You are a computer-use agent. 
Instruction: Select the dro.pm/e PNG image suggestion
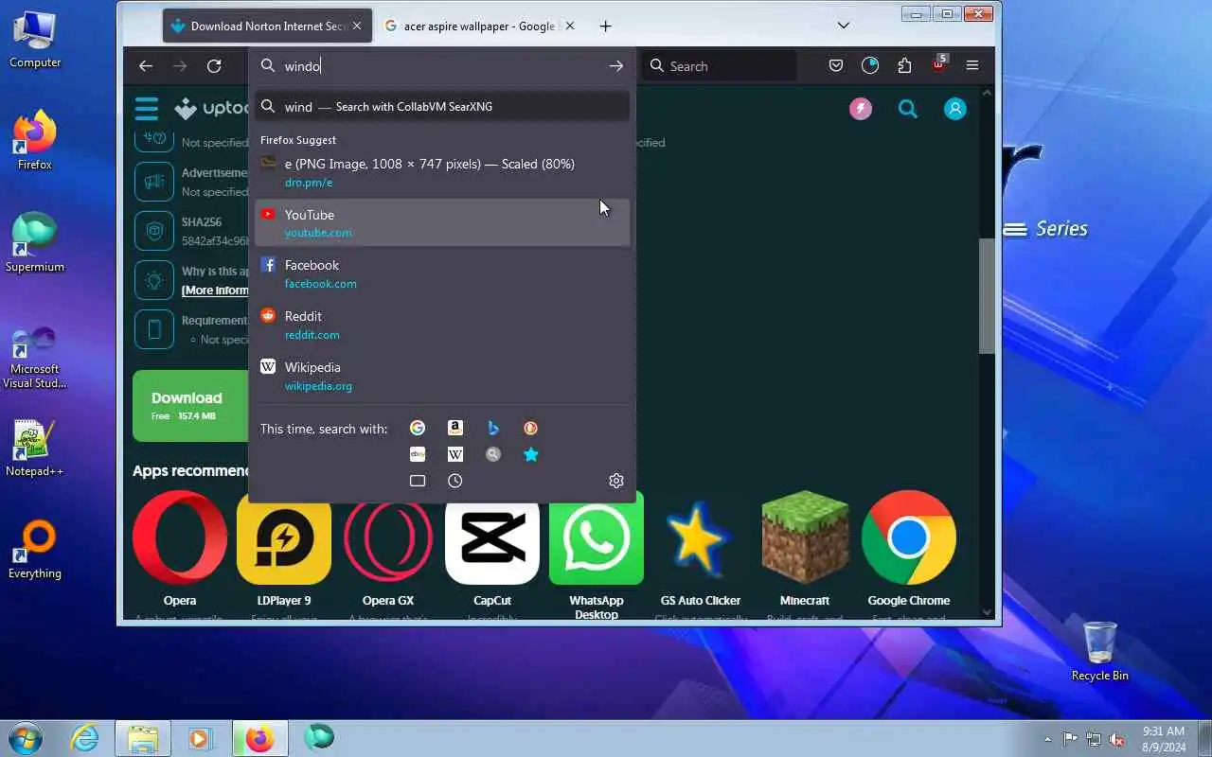(x=442, y=172)
